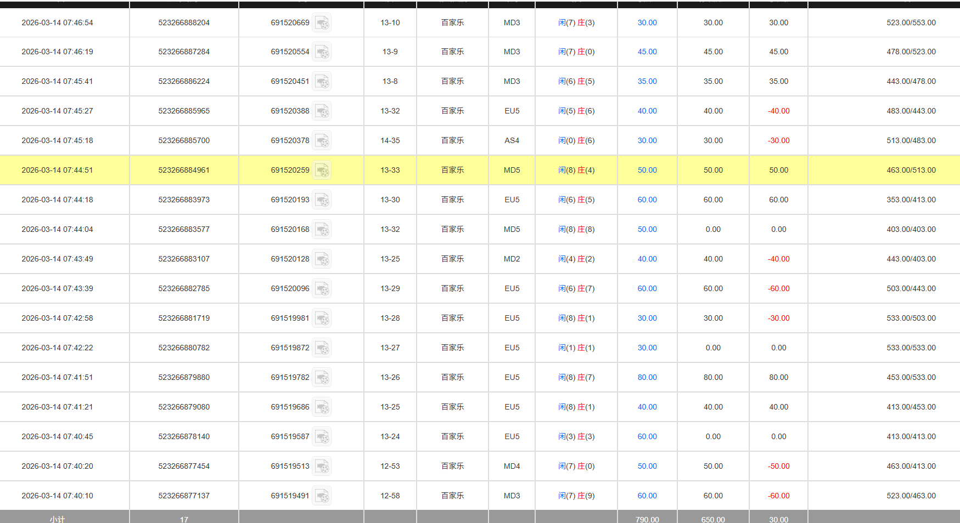Open the video icon next to 691520096

coord(322,289)
